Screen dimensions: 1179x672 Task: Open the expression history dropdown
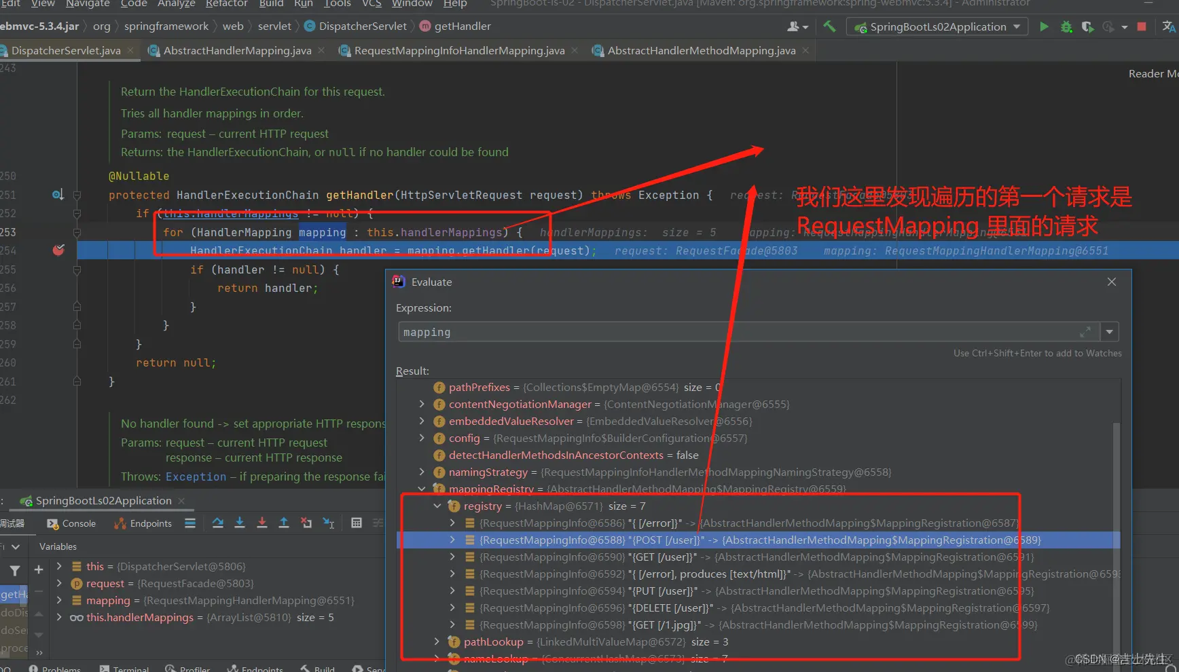1109,332
